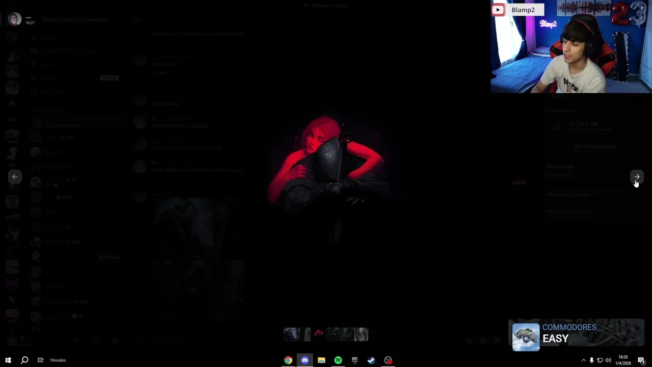Click the Vínculos toolbar label in the taskbar
This screenshot has height=367, width=652.
pos(58,360)
